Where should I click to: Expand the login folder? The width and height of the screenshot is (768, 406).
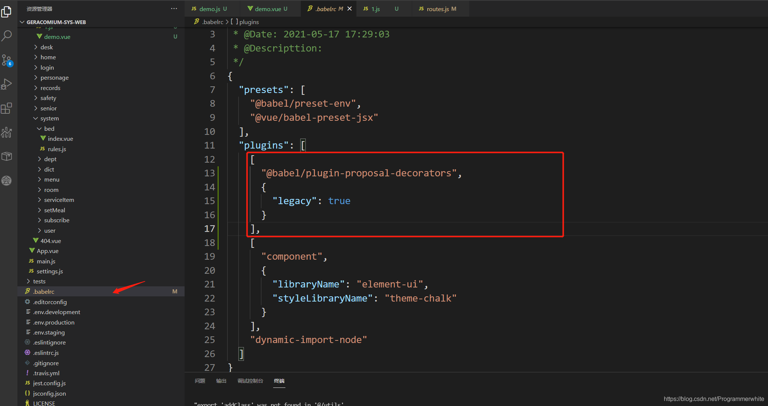[x=101, y=67]
